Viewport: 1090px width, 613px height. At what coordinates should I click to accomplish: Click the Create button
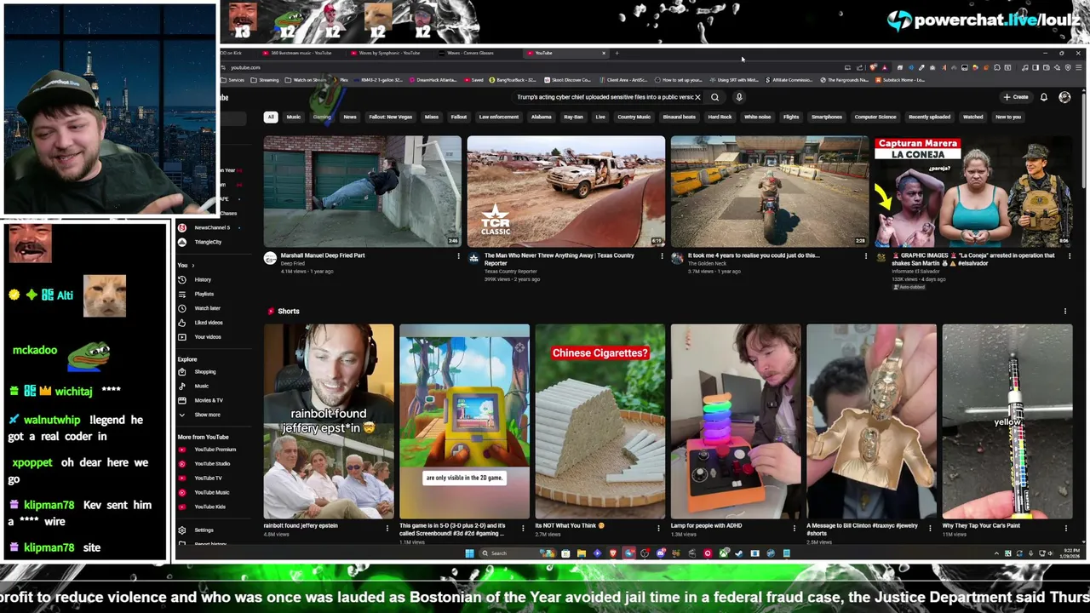[x=1015, y=97]
